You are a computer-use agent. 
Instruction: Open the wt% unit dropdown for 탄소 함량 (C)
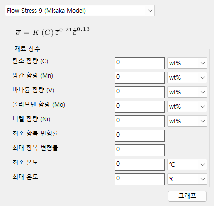coord(187,63)
